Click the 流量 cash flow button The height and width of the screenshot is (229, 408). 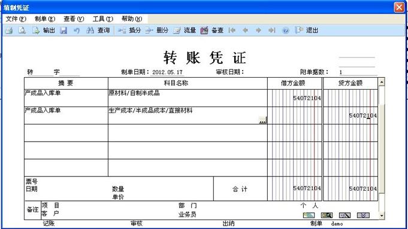[185, 30]
